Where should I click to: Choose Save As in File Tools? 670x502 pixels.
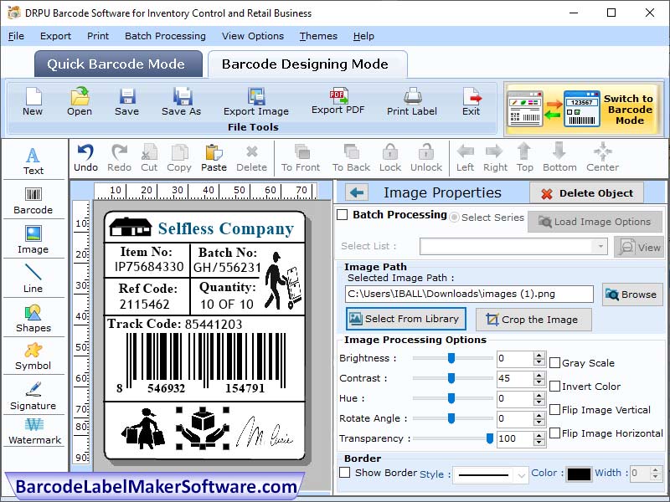point(181,101)
